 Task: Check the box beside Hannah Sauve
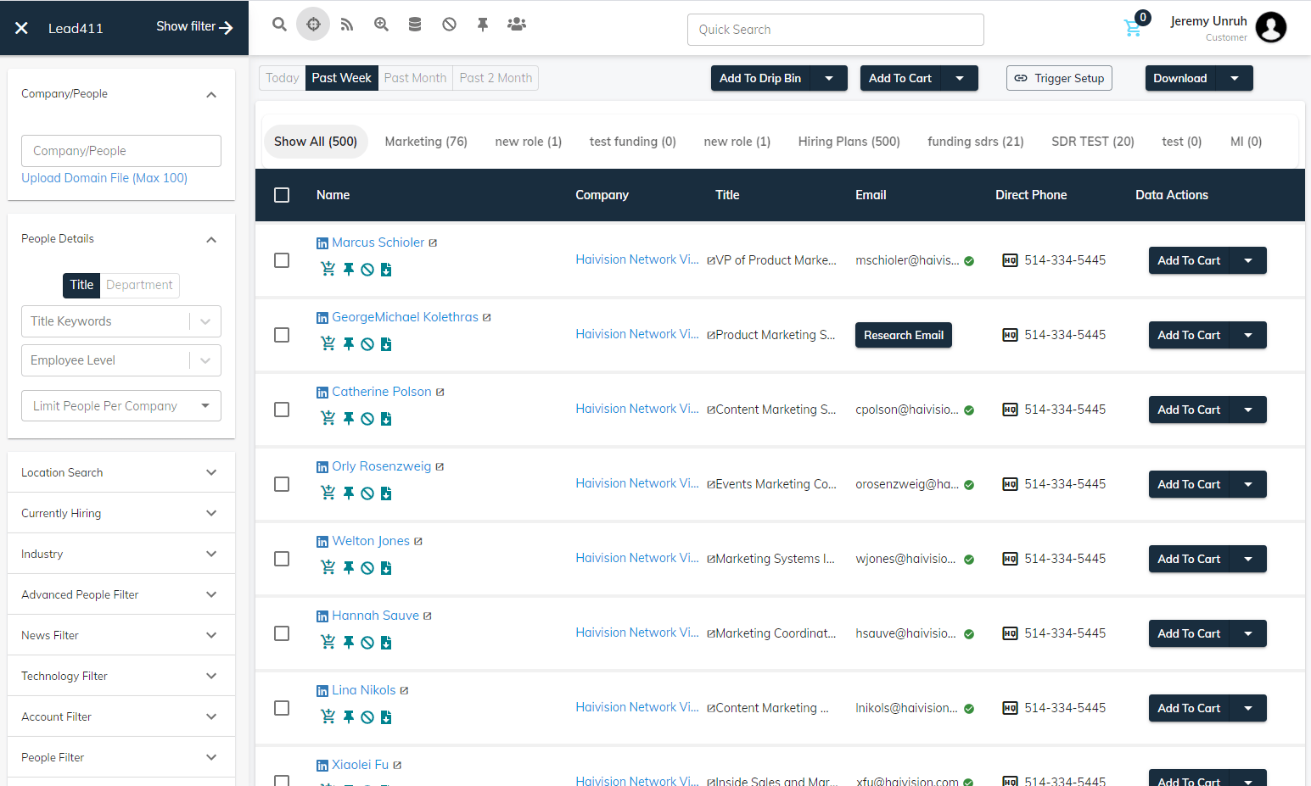282,633
